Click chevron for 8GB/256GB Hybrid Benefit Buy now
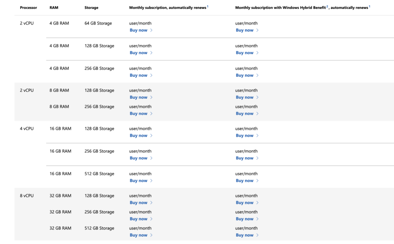The width and height of the screenshot is (394, 244). point(257,114)
